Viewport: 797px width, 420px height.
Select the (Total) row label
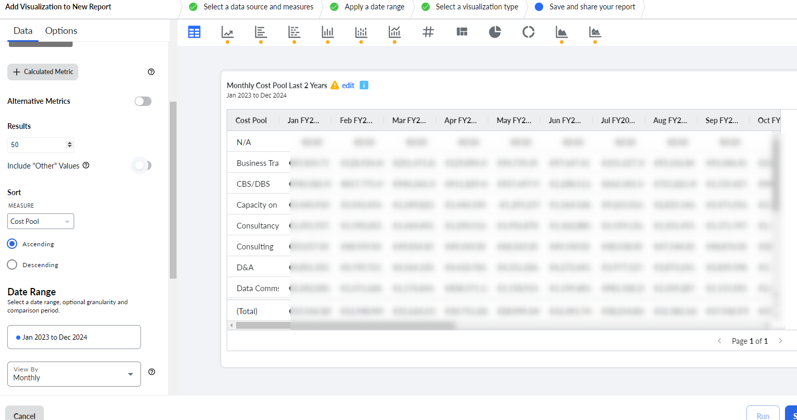247,311
